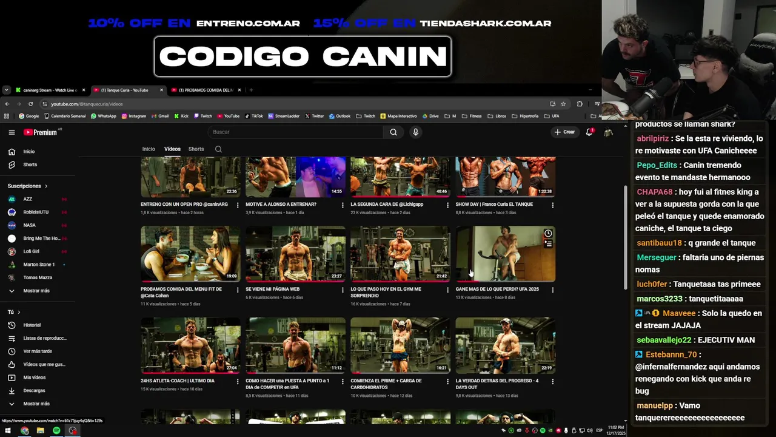Open the Instagram bookmark

[x=133, y=116]
